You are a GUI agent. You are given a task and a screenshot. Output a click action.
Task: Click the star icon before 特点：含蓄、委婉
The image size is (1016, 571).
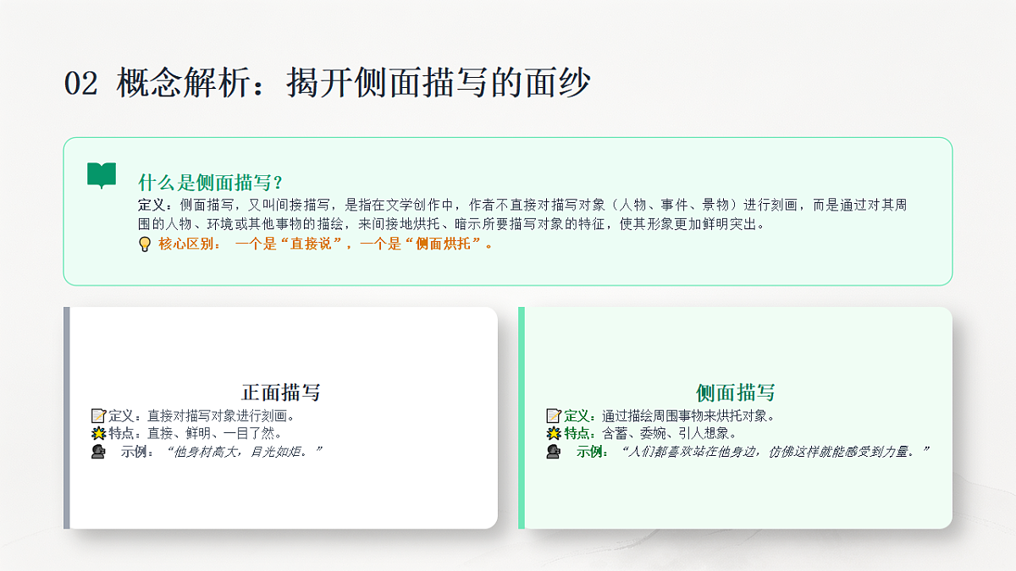554,433
